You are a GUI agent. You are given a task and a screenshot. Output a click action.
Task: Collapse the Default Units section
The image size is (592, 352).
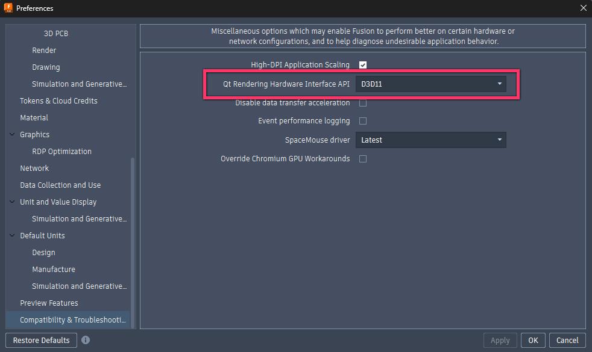10,235
